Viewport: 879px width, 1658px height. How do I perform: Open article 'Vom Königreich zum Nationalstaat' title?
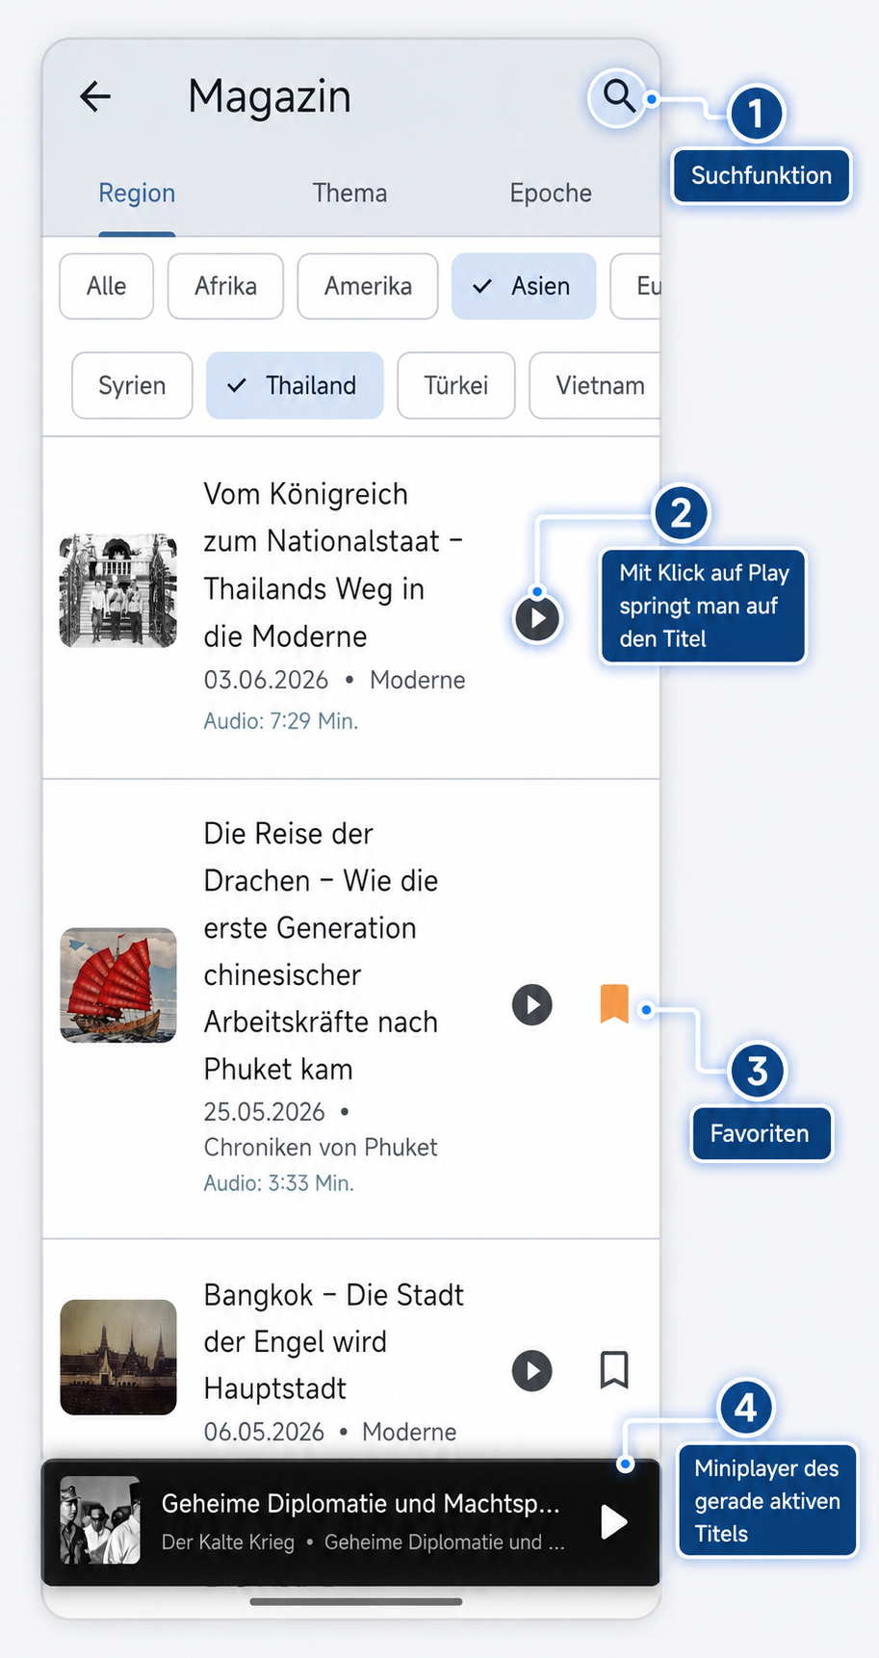pos(333,565)
